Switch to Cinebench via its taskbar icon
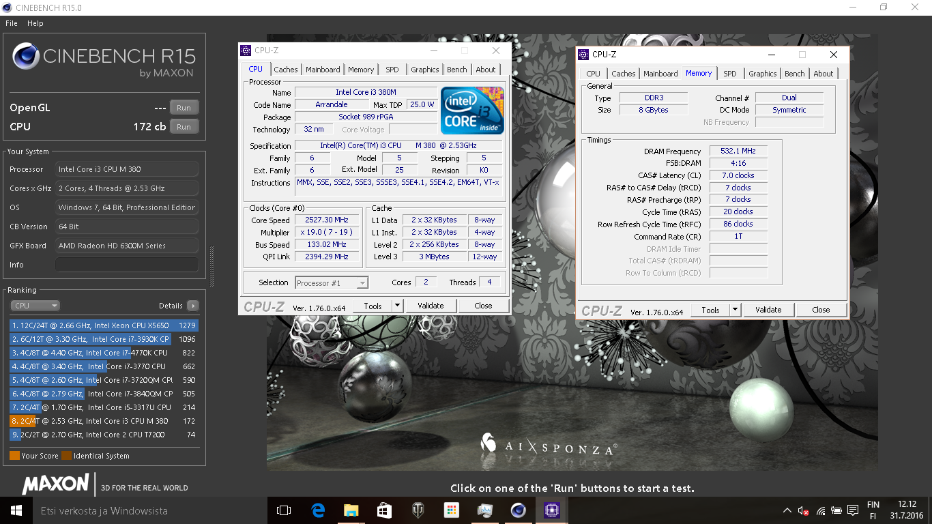Image resolution: width=932 pixels, height=524 pixels. tap(518, 510)
